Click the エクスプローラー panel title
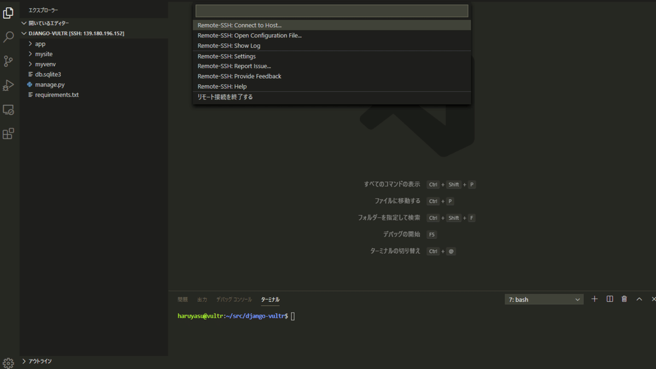This screenshot has width=656, height=369. (x=43, y=10)
